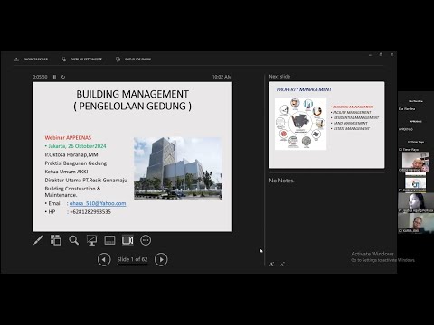Click the Show Taskbar option

tap(32, 60)
